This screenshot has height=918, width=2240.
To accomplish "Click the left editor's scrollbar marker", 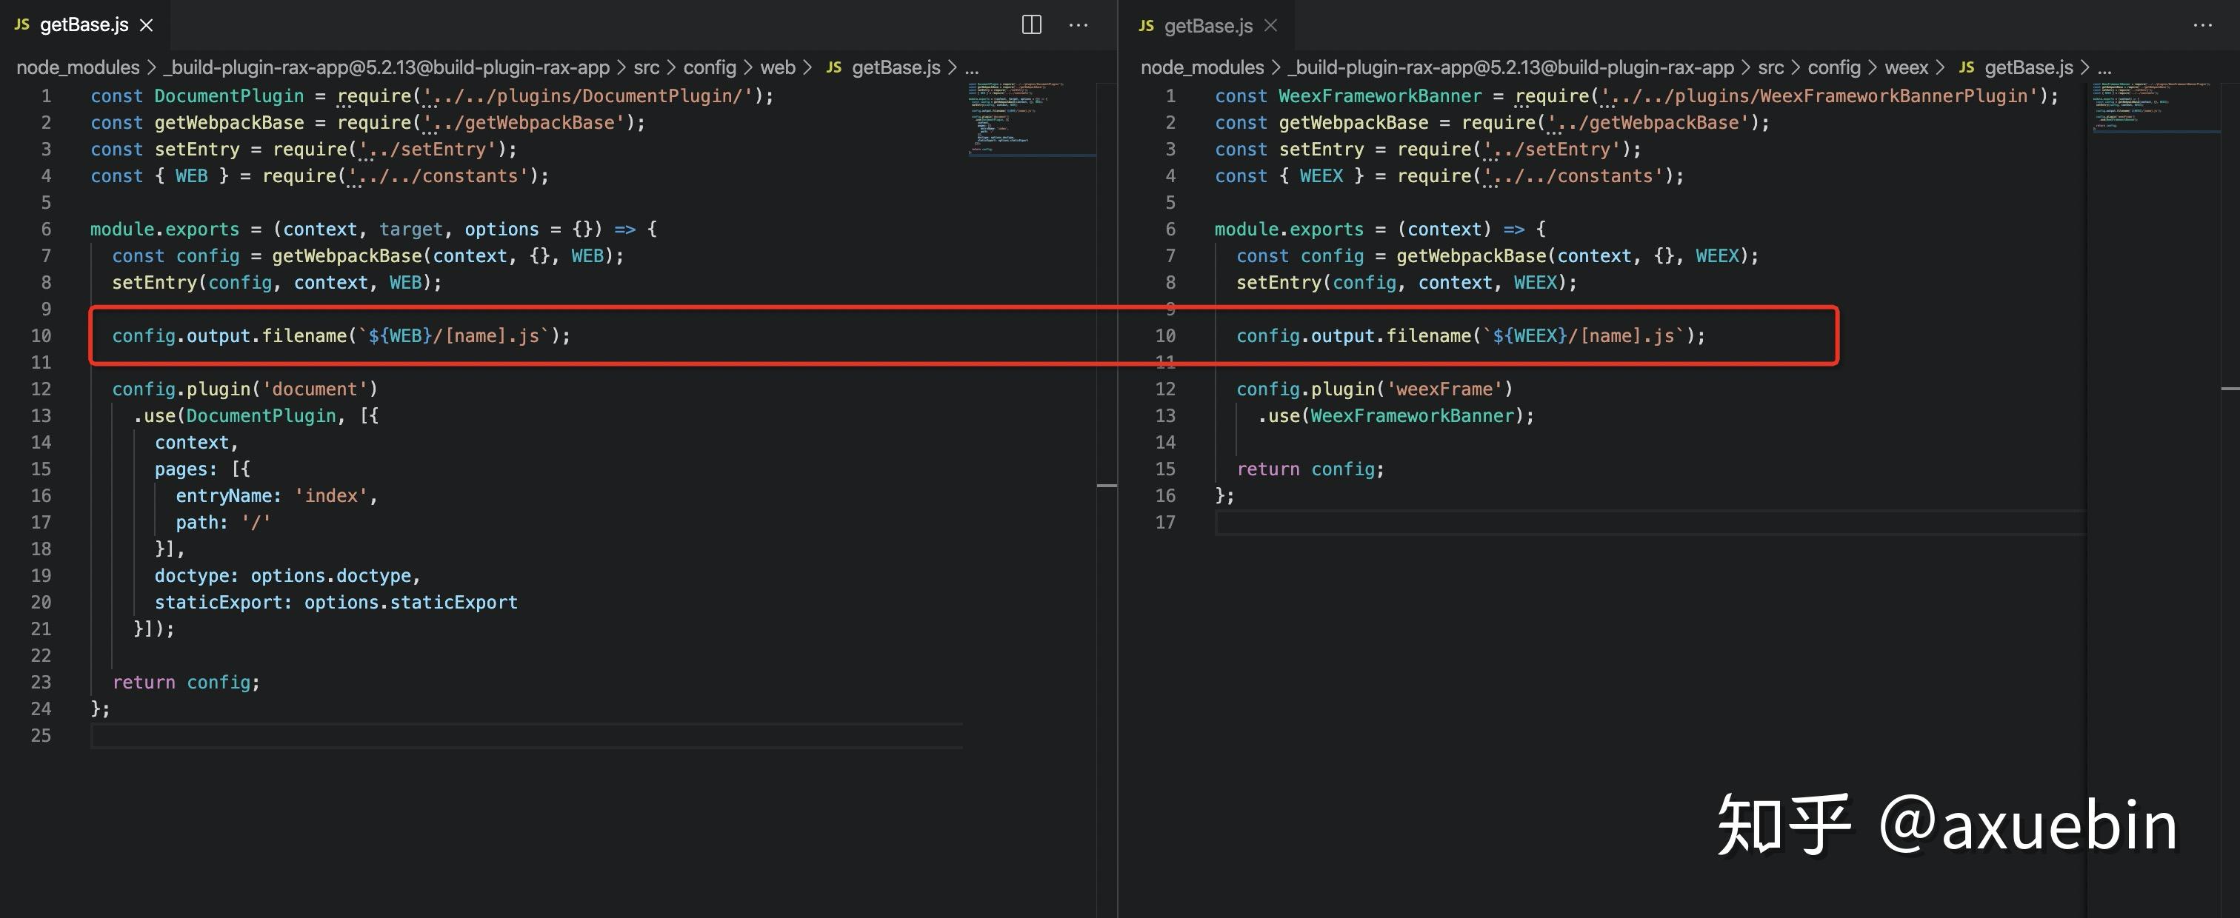I will tap(1106, 485).
